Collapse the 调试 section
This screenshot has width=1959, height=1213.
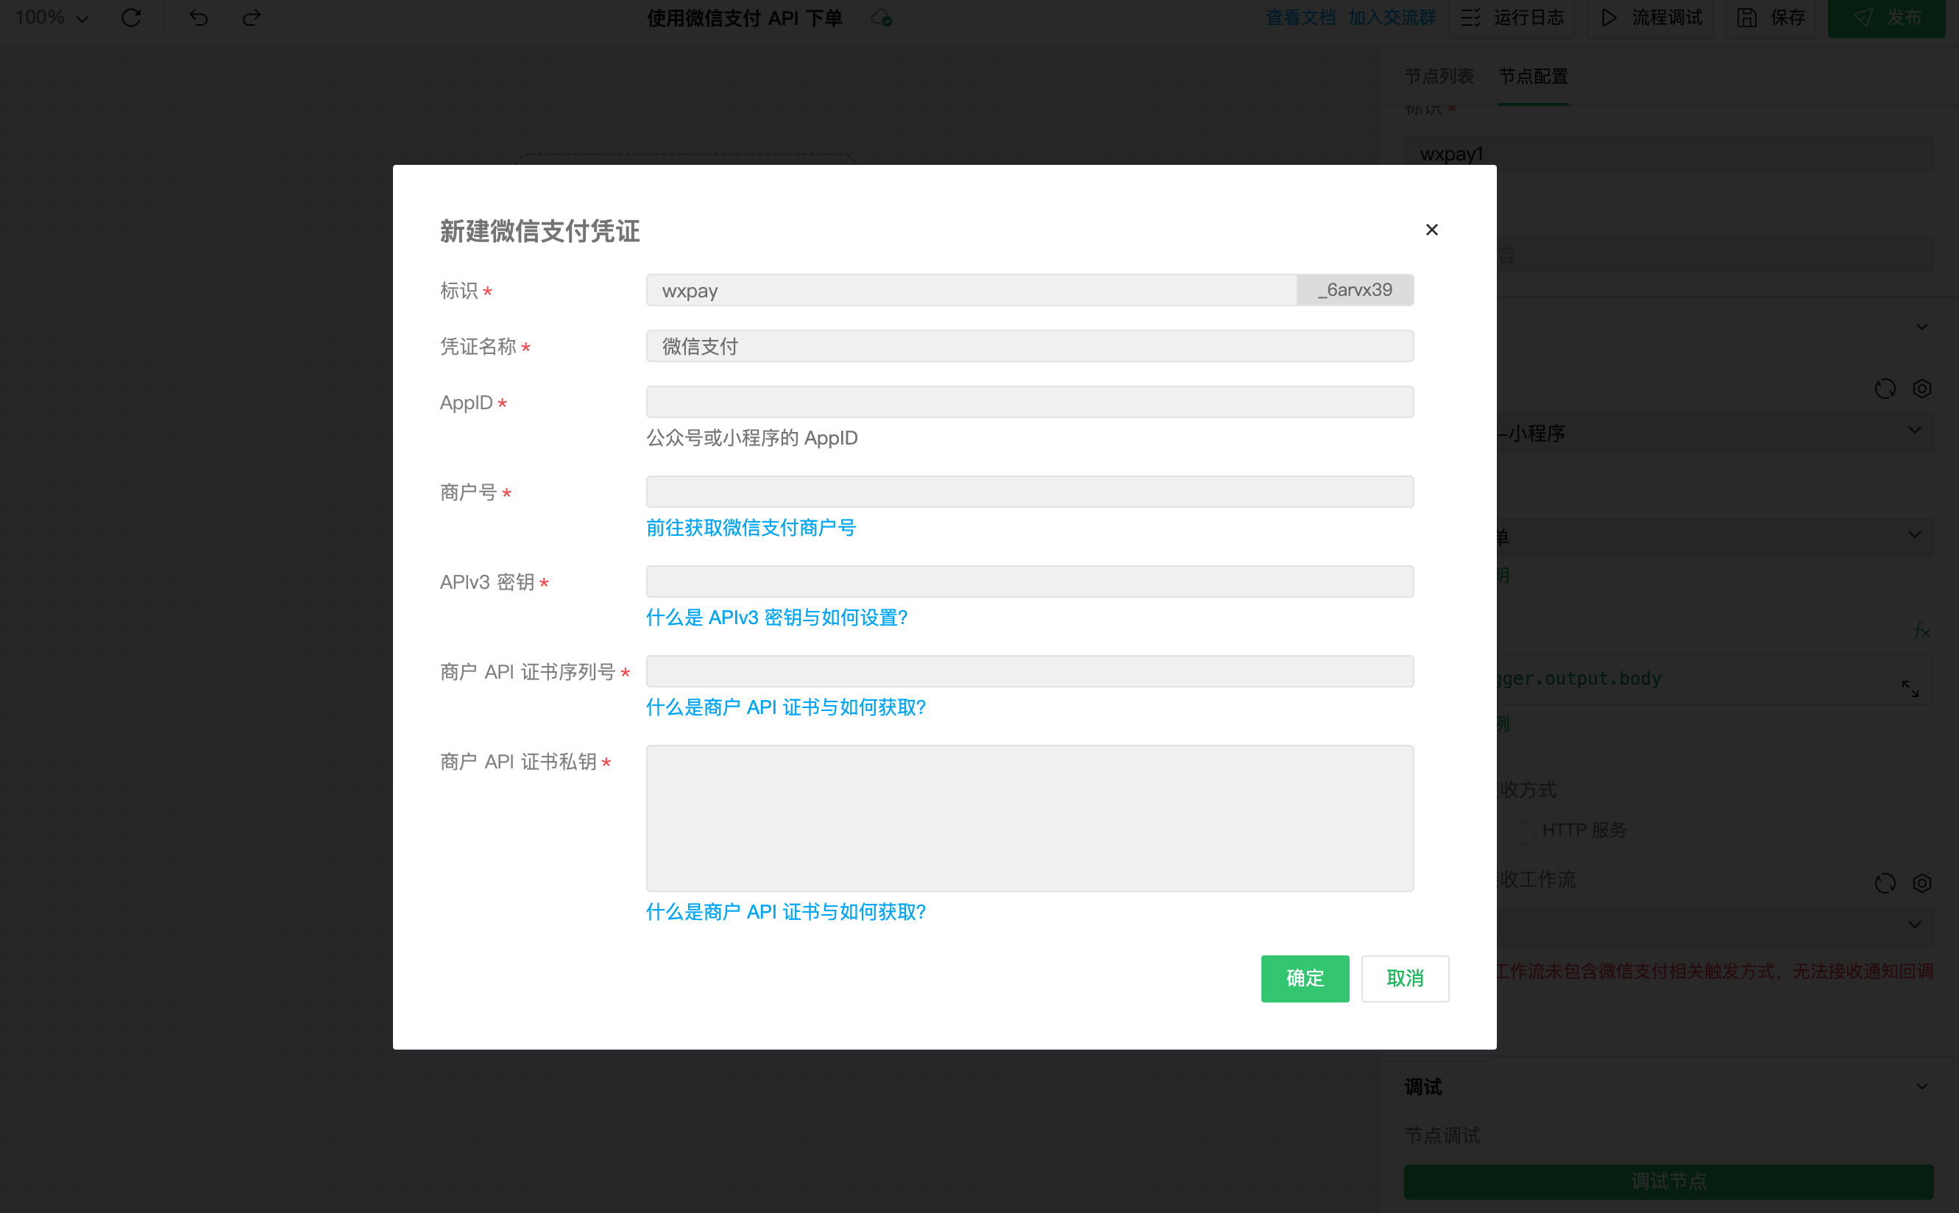1922,1087
